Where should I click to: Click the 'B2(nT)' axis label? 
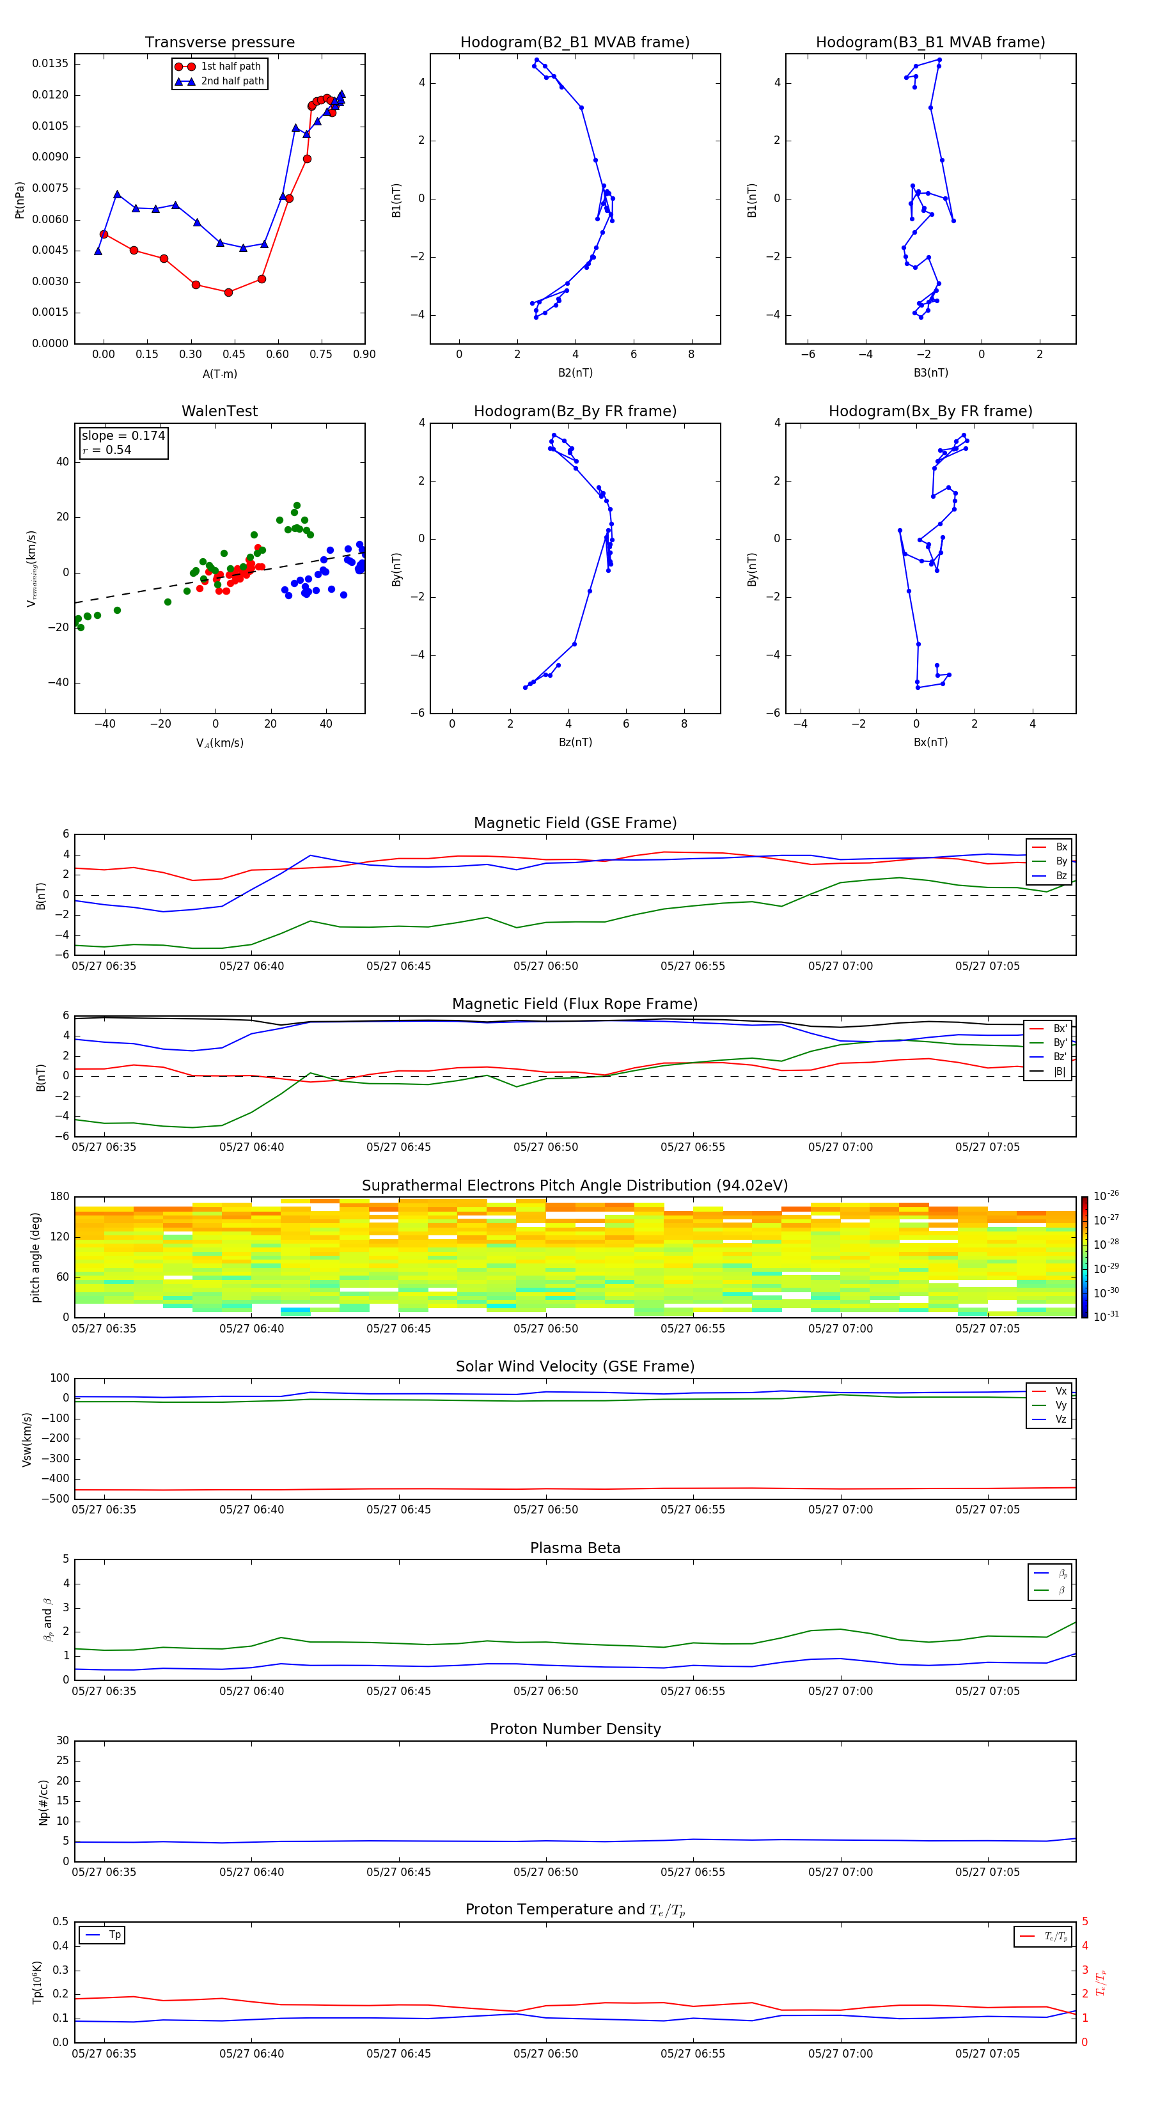[x=575, y=373]
